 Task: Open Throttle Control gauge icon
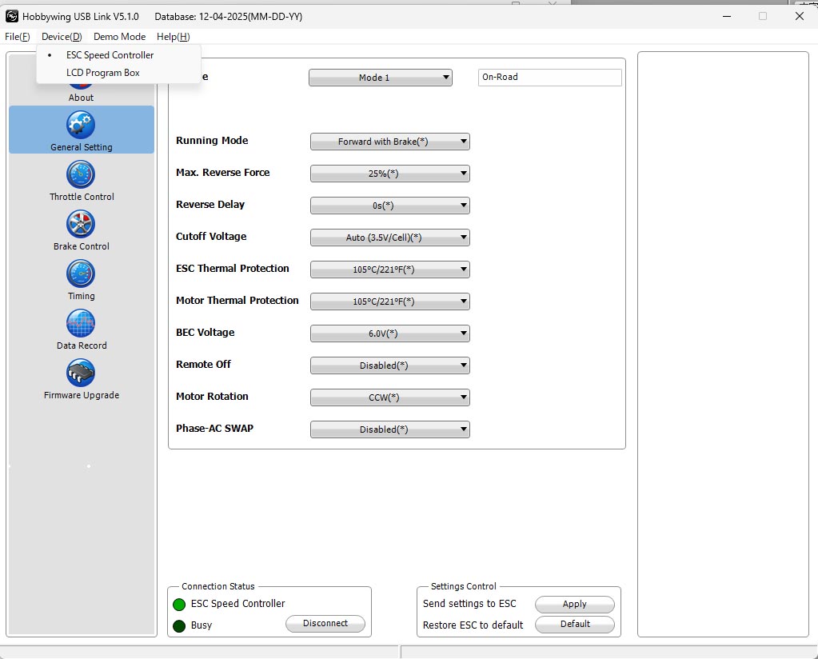click(81, 174)
